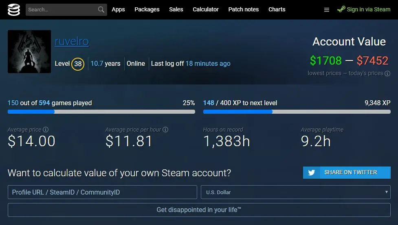Open Patch notes
Viewport: 398px width, 225px height.
coord(244,9)
